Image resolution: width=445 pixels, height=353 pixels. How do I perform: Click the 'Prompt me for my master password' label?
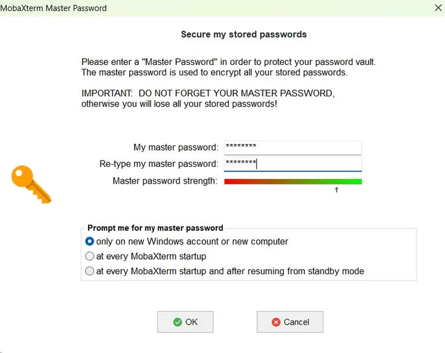point(155,228)
